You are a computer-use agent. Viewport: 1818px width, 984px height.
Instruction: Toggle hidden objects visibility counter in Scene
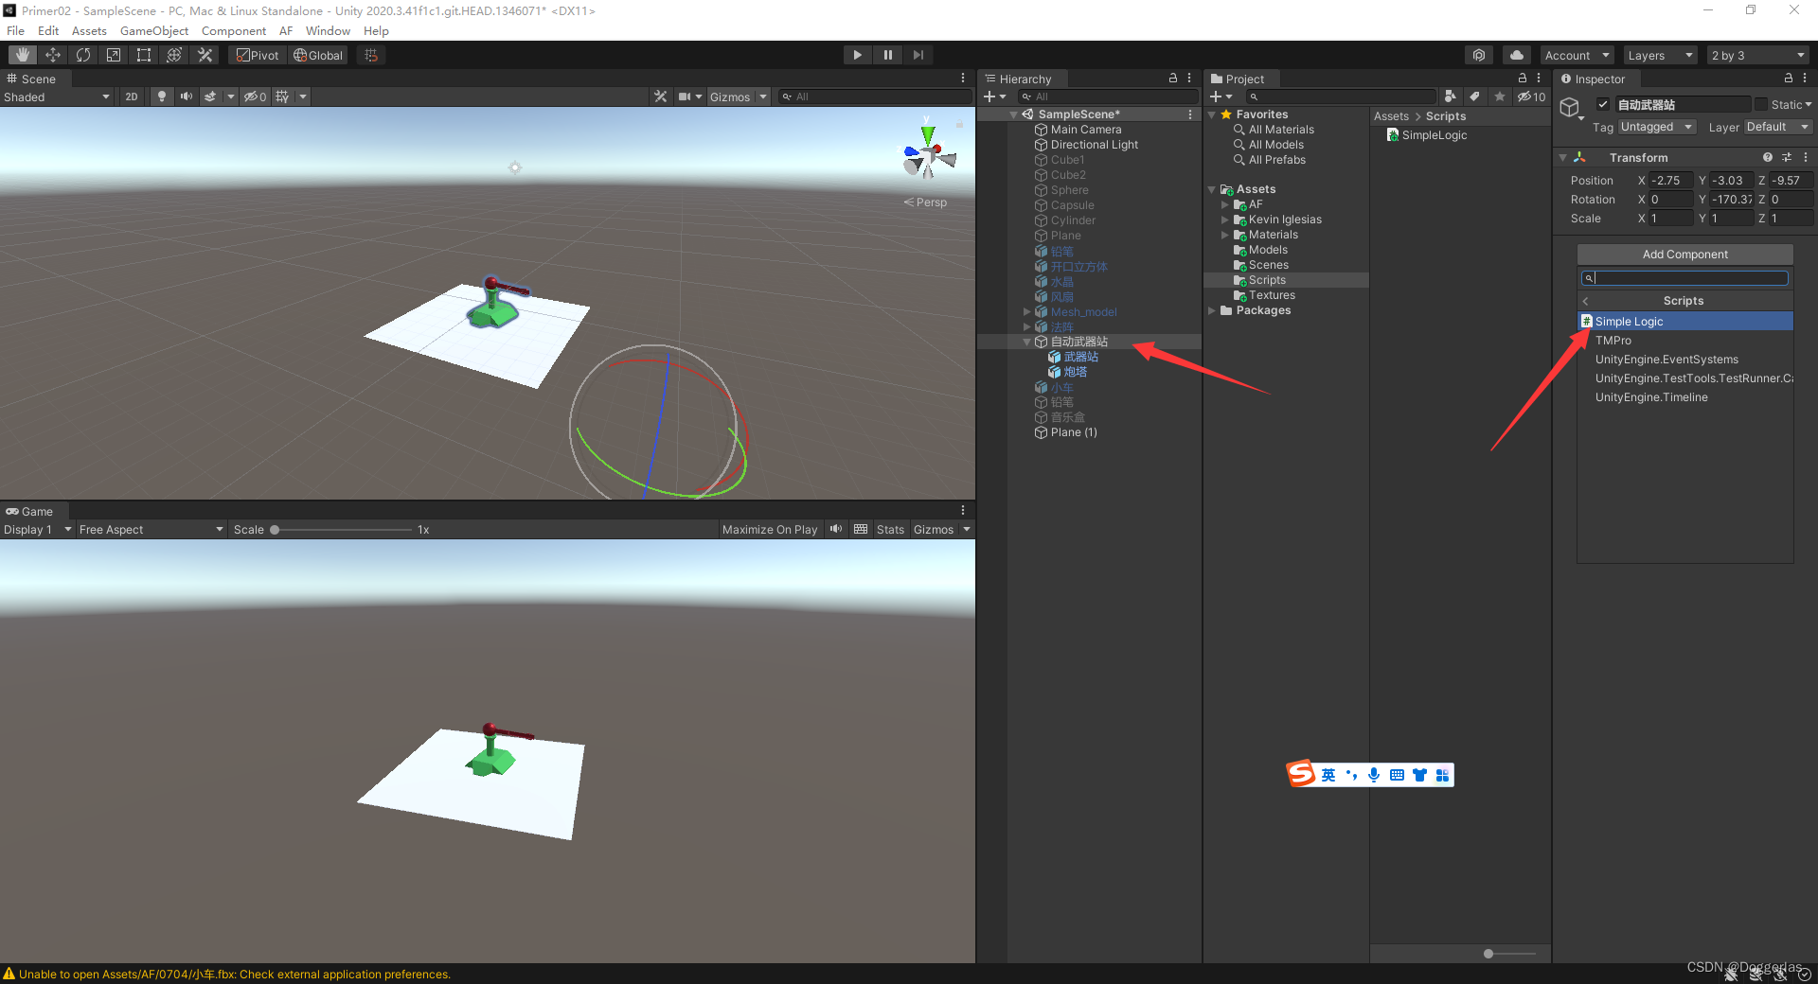(255, 97)
